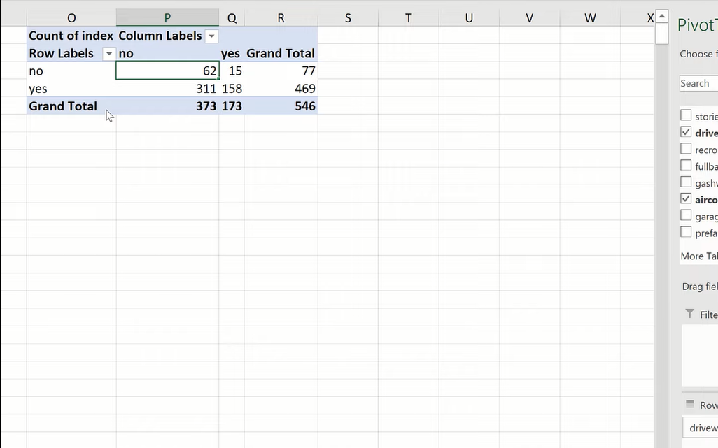Open the More Tables link
The image size is (718, 448).
(699, 256)
